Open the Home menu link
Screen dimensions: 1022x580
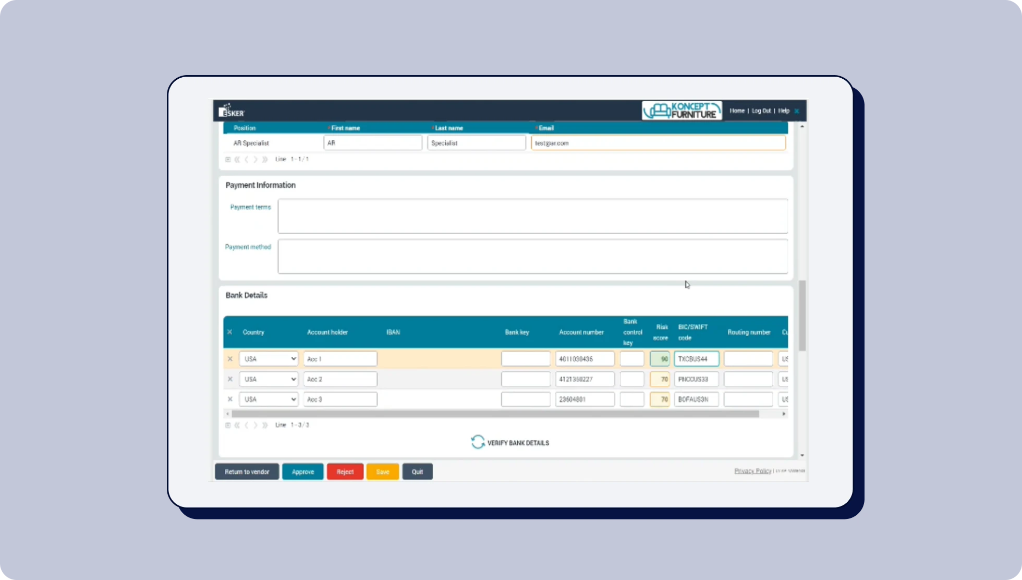coord(737,111)
